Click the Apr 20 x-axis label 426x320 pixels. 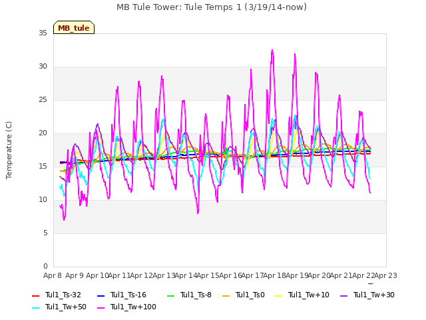(x=319, y=275)
